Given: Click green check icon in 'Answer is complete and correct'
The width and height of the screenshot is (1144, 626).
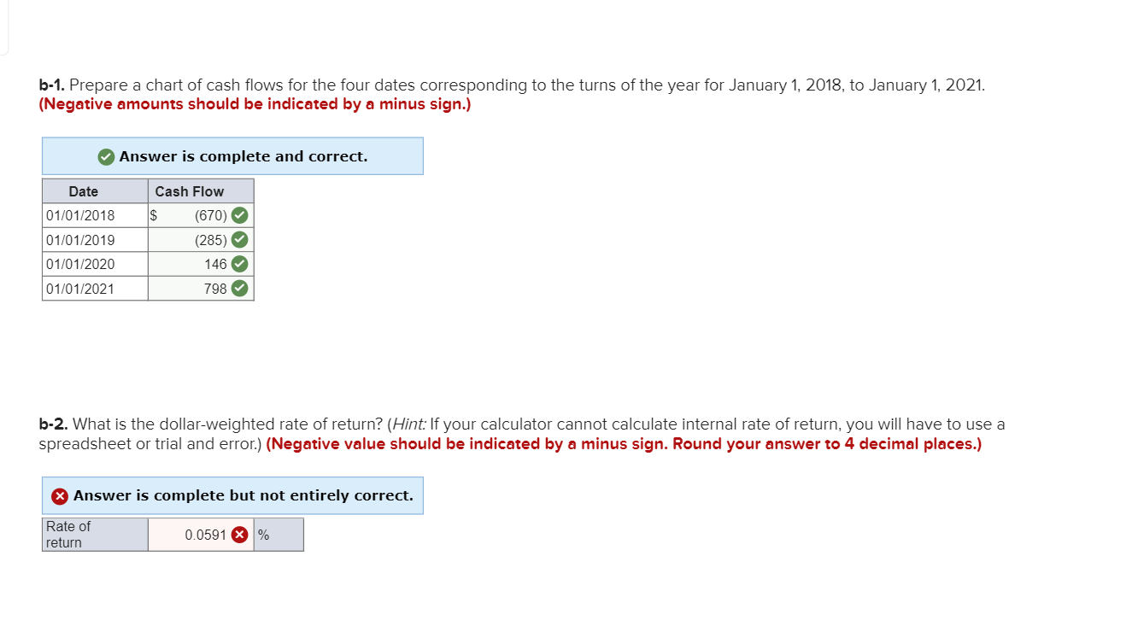Looking at the screenshot, I should point(106,156).
